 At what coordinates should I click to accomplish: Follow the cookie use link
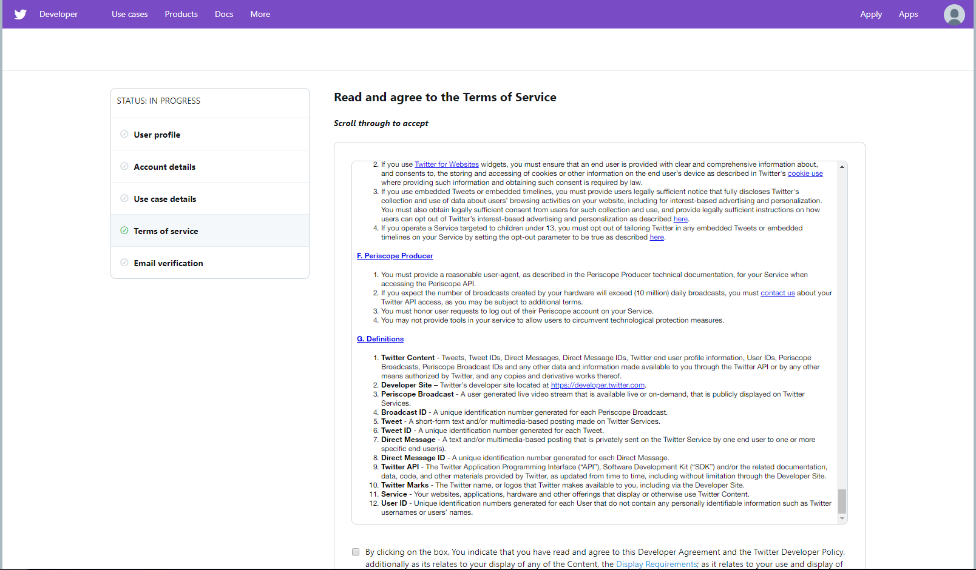coord(805,173)
